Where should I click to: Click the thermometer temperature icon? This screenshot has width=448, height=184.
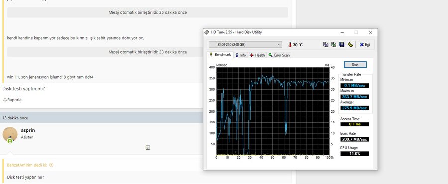point(290,45)
